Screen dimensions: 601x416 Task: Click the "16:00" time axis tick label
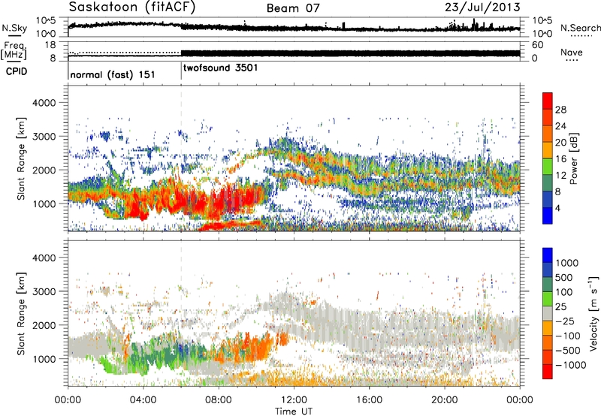tap(369, 400)
